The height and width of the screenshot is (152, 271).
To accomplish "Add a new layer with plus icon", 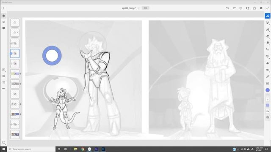I will pyautogui.click(x=4, y=70).
